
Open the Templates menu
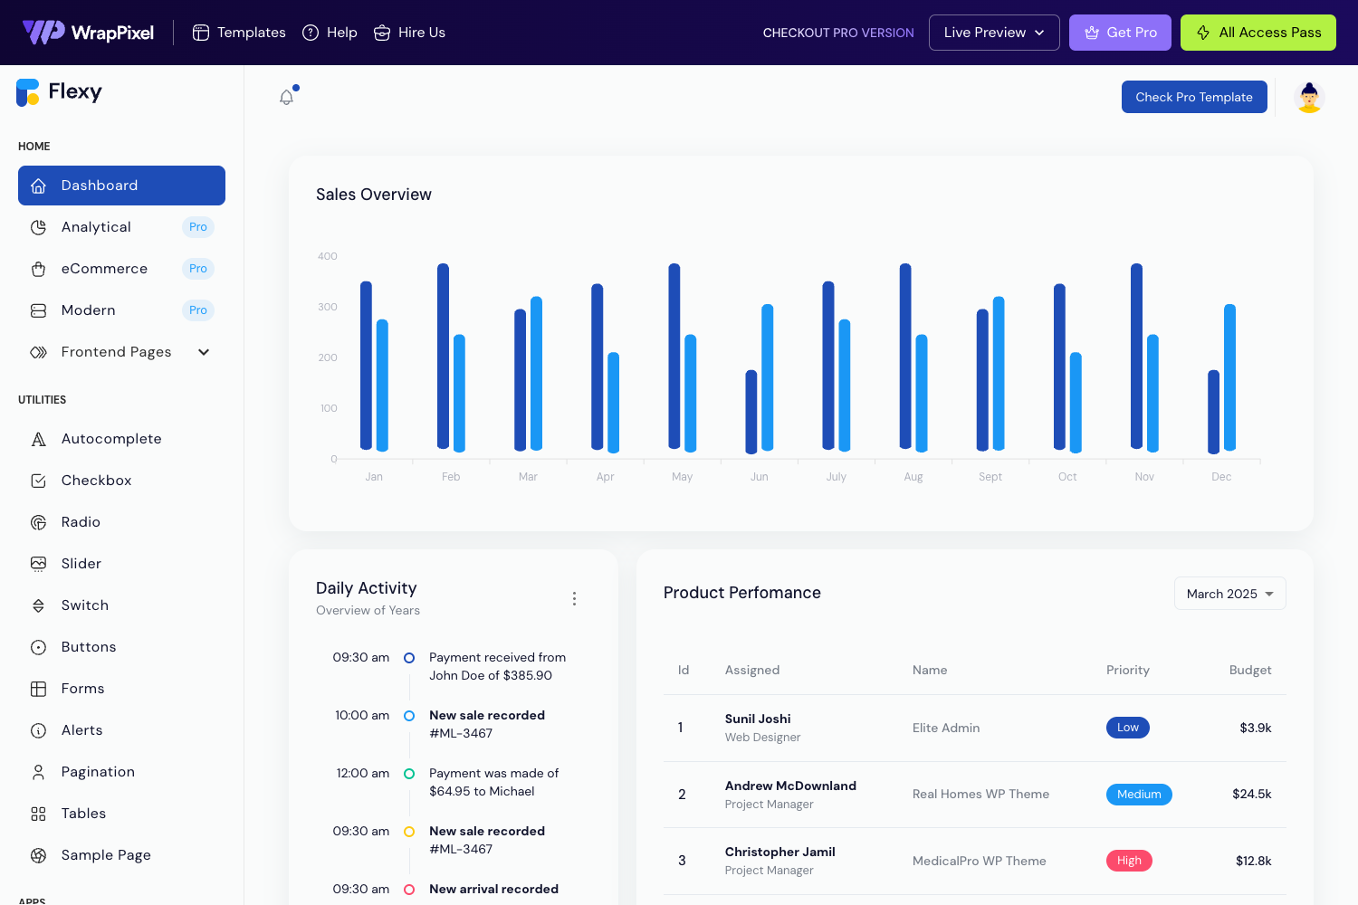pos(238,32)
